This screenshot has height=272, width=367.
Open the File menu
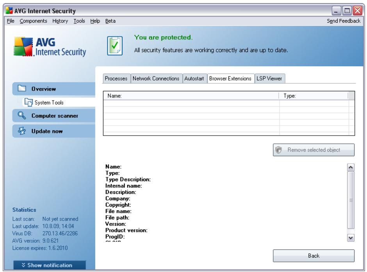[x=11, y=21]
